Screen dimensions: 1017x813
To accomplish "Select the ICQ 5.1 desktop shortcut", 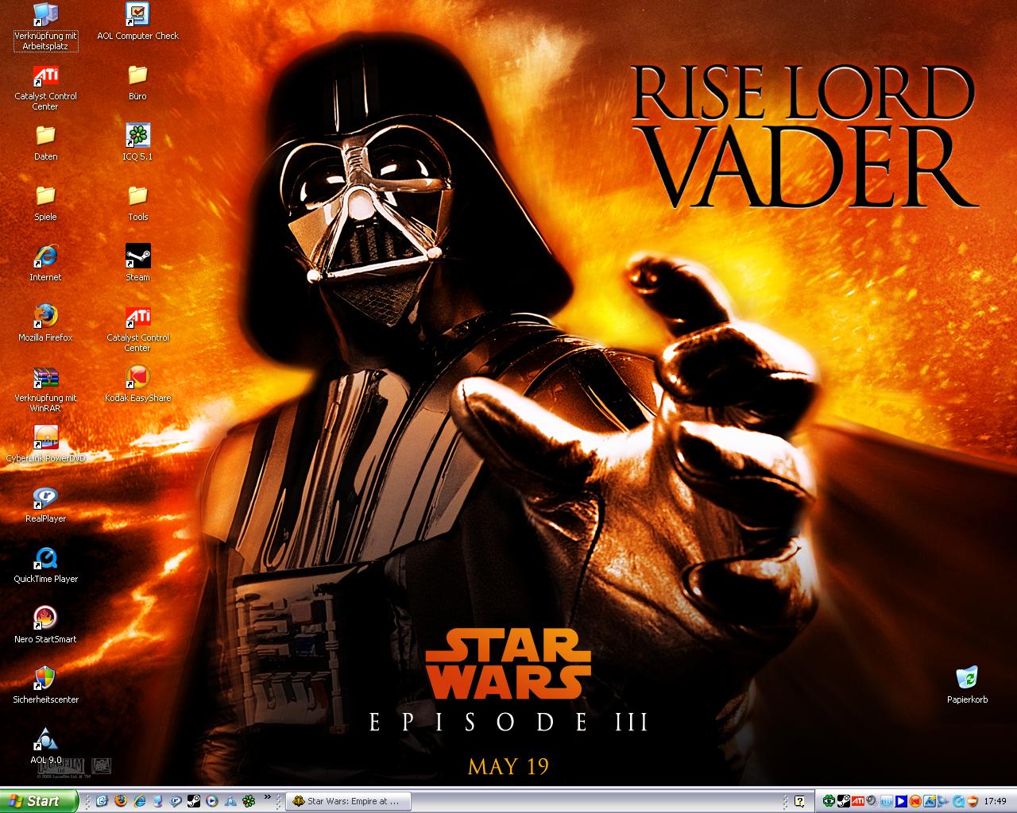I will 137,137.
